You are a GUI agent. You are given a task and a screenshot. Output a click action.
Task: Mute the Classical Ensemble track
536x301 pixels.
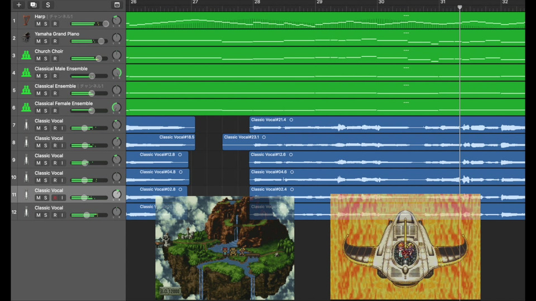coord(39,94)
